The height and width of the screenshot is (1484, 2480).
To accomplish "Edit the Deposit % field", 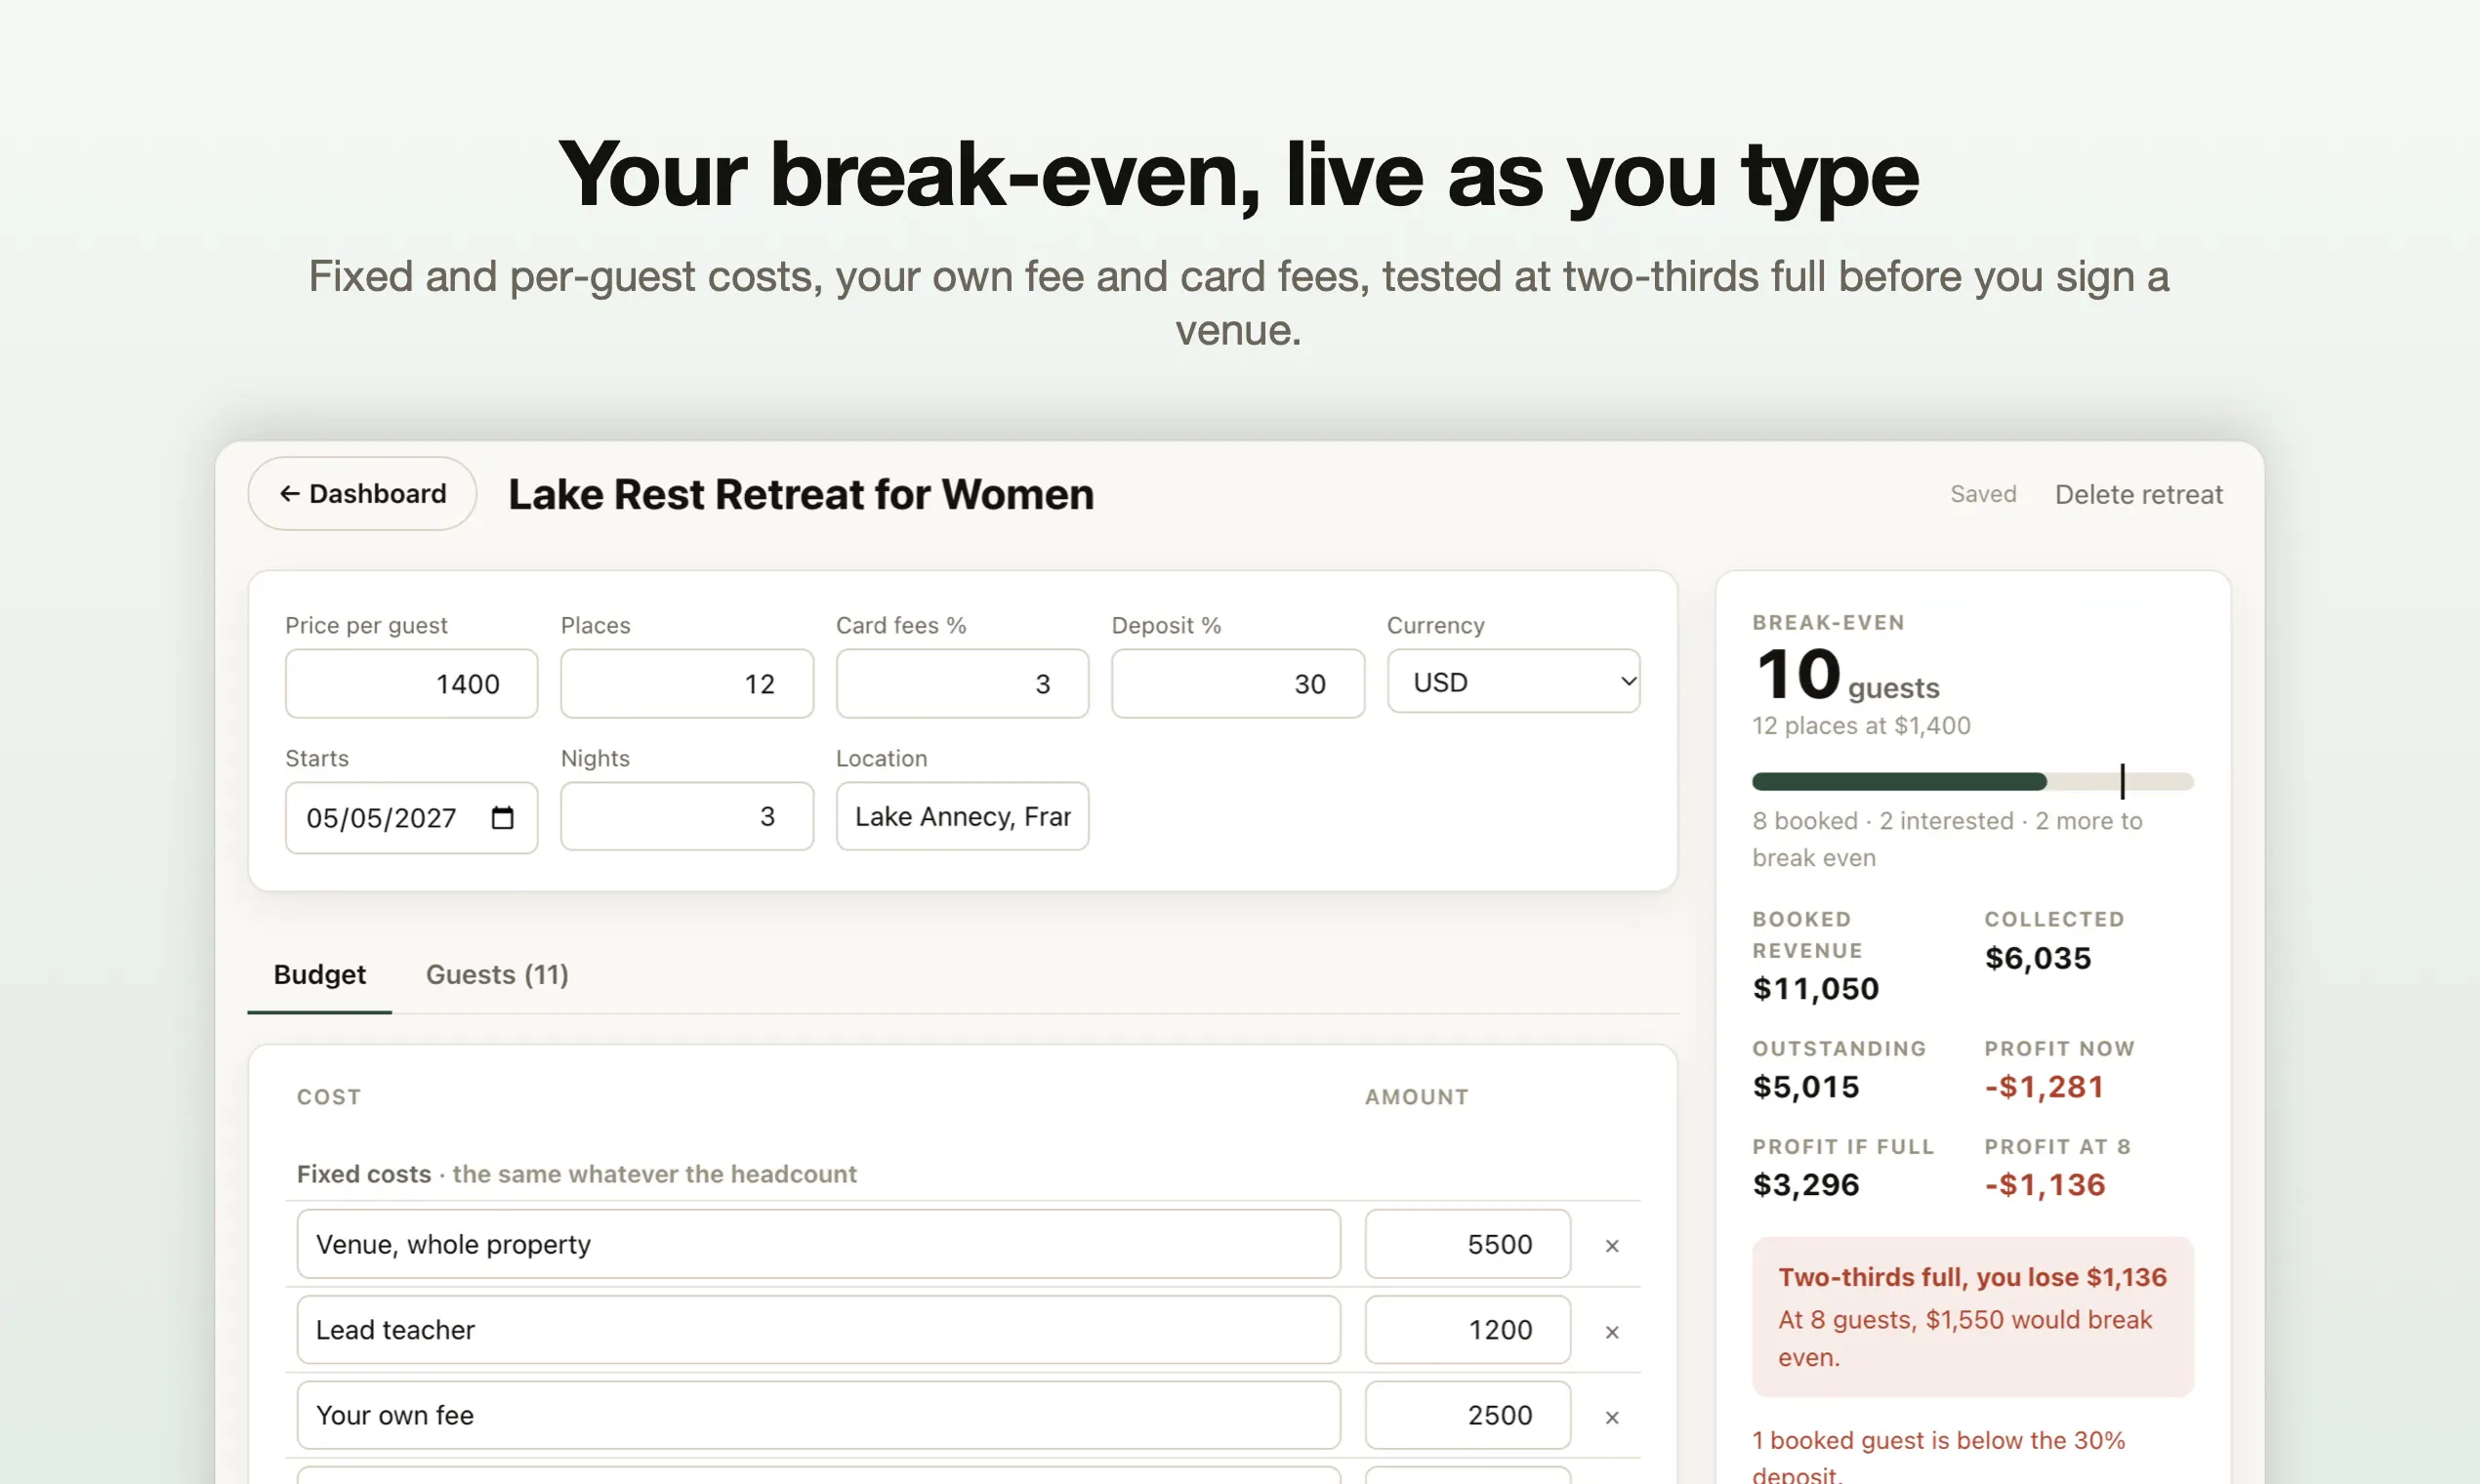I will [1238, 684].
